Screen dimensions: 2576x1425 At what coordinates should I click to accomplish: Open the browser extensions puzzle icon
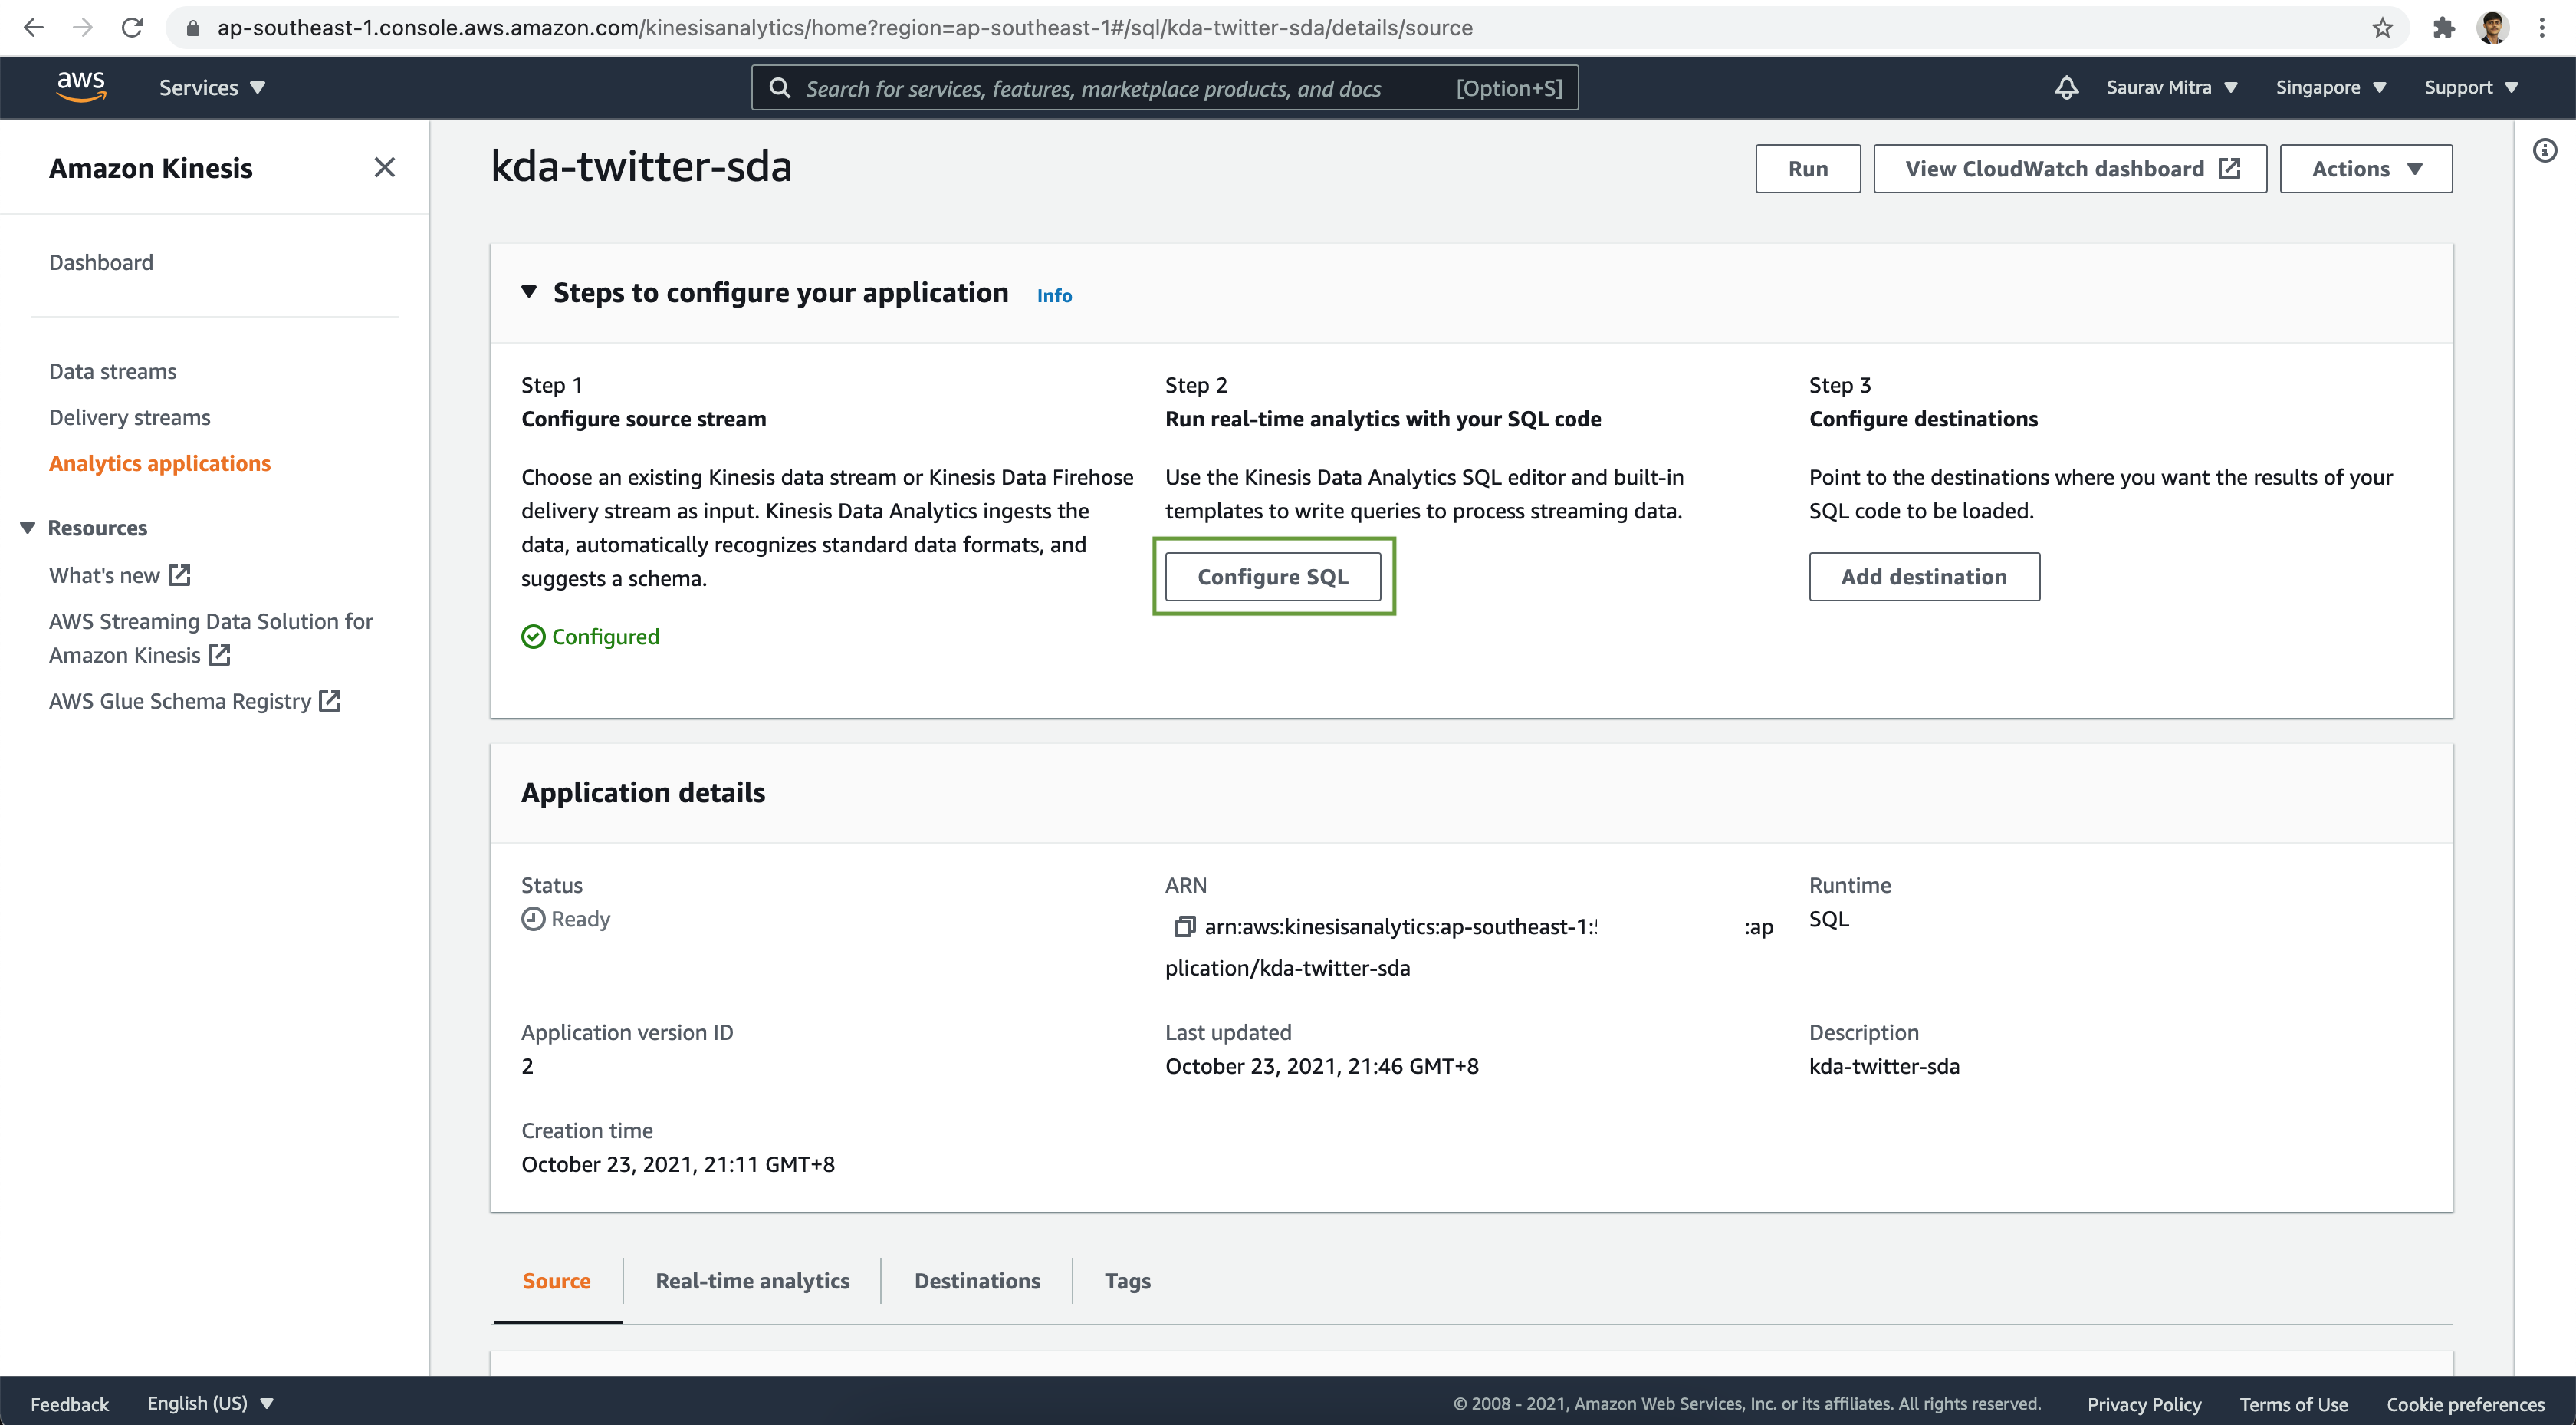2443,27
